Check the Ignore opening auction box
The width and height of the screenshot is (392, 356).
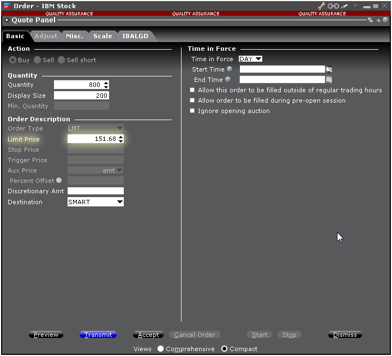coord(192,111)
